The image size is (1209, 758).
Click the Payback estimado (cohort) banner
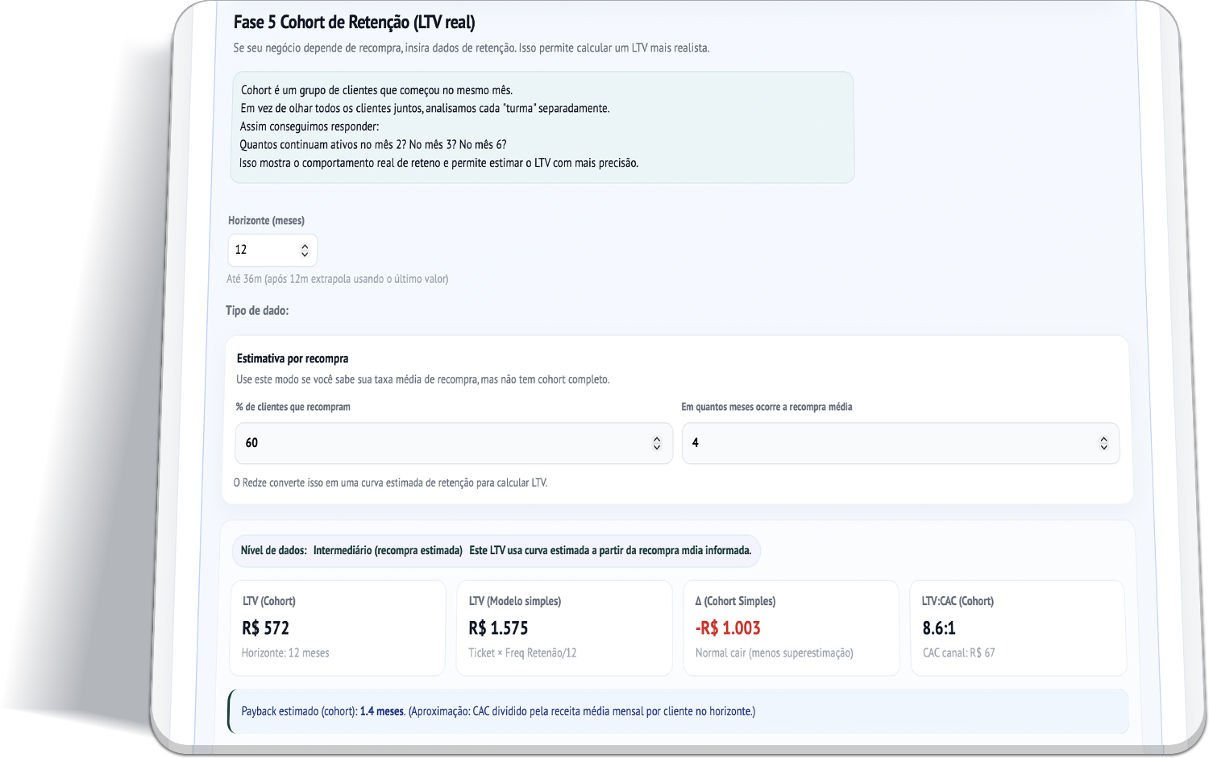pos(677,711)
